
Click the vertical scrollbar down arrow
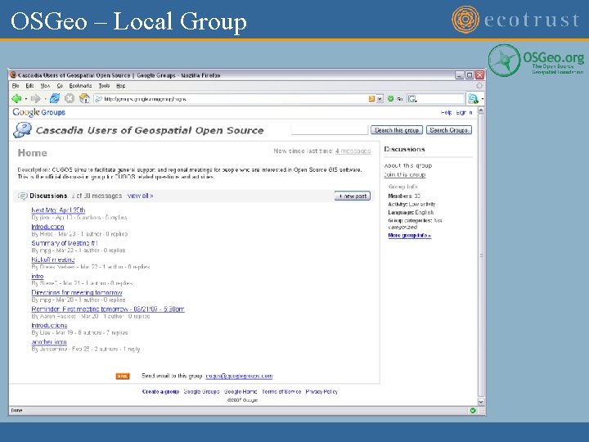coord(481,402)
